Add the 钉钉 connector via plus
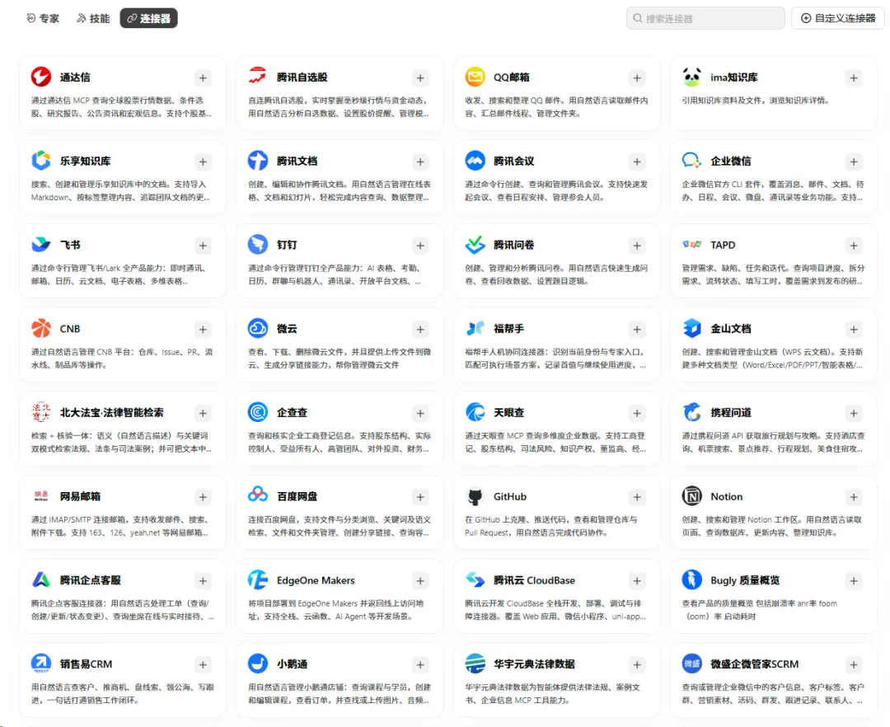Image resolution: width=890 pixels, height=727 pixels. click(420, 246)
